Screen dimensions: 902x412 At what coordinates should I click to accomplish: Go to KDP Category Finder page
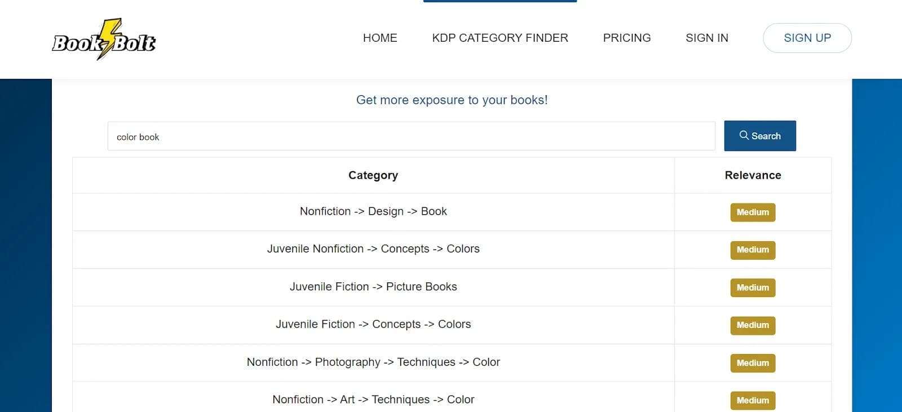pyautogui.click(x=500, y=38)
